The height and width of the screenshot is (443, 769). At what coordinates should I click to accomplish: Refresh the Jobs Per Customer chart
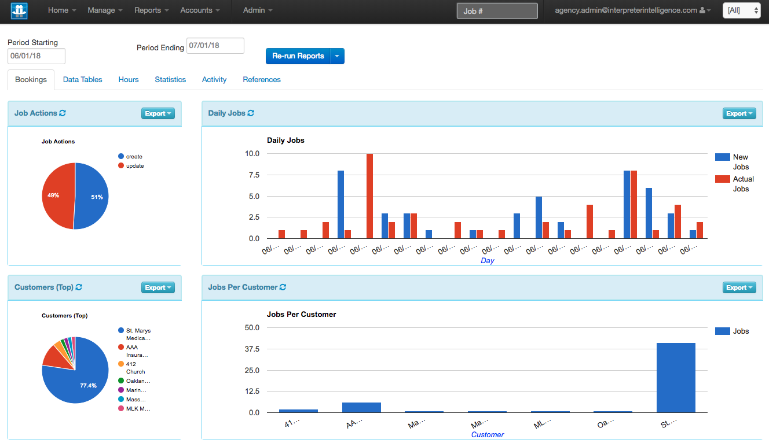click(x=283, y=287)
